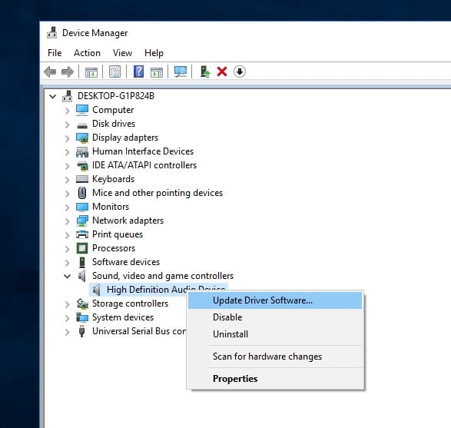Click the Print queues printer icon
Screen dimensions: 451x428
[x=82, y=234]
